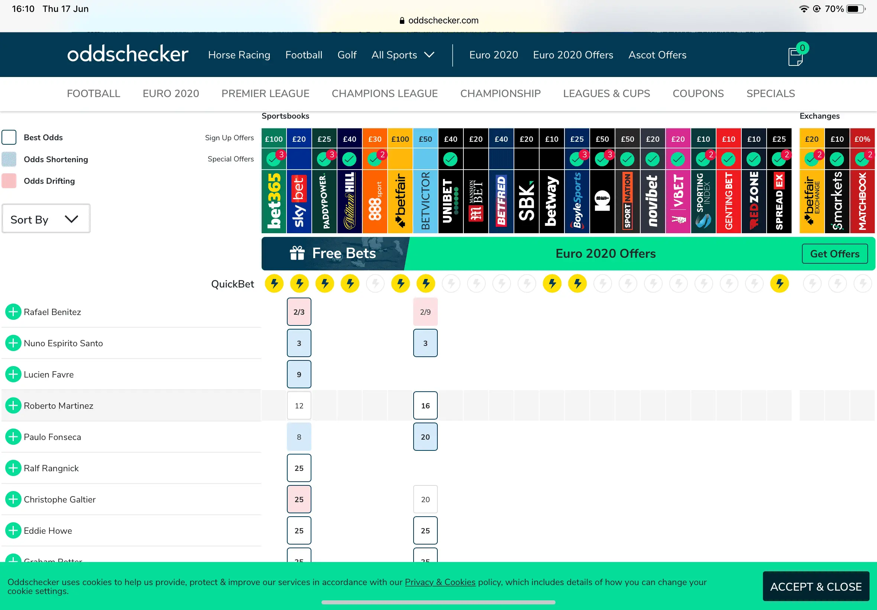Toggle QuickBet lightning under Betfair sportsbook
This screenshot has height=610, width=877.
tap(401, 283)
